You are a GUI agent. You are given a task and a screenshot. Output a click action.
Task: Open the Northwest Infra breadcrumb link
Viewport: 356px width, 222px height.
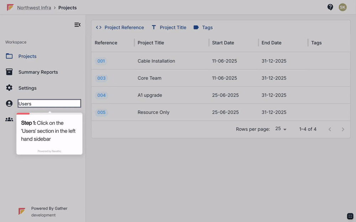tap(34, 7)
